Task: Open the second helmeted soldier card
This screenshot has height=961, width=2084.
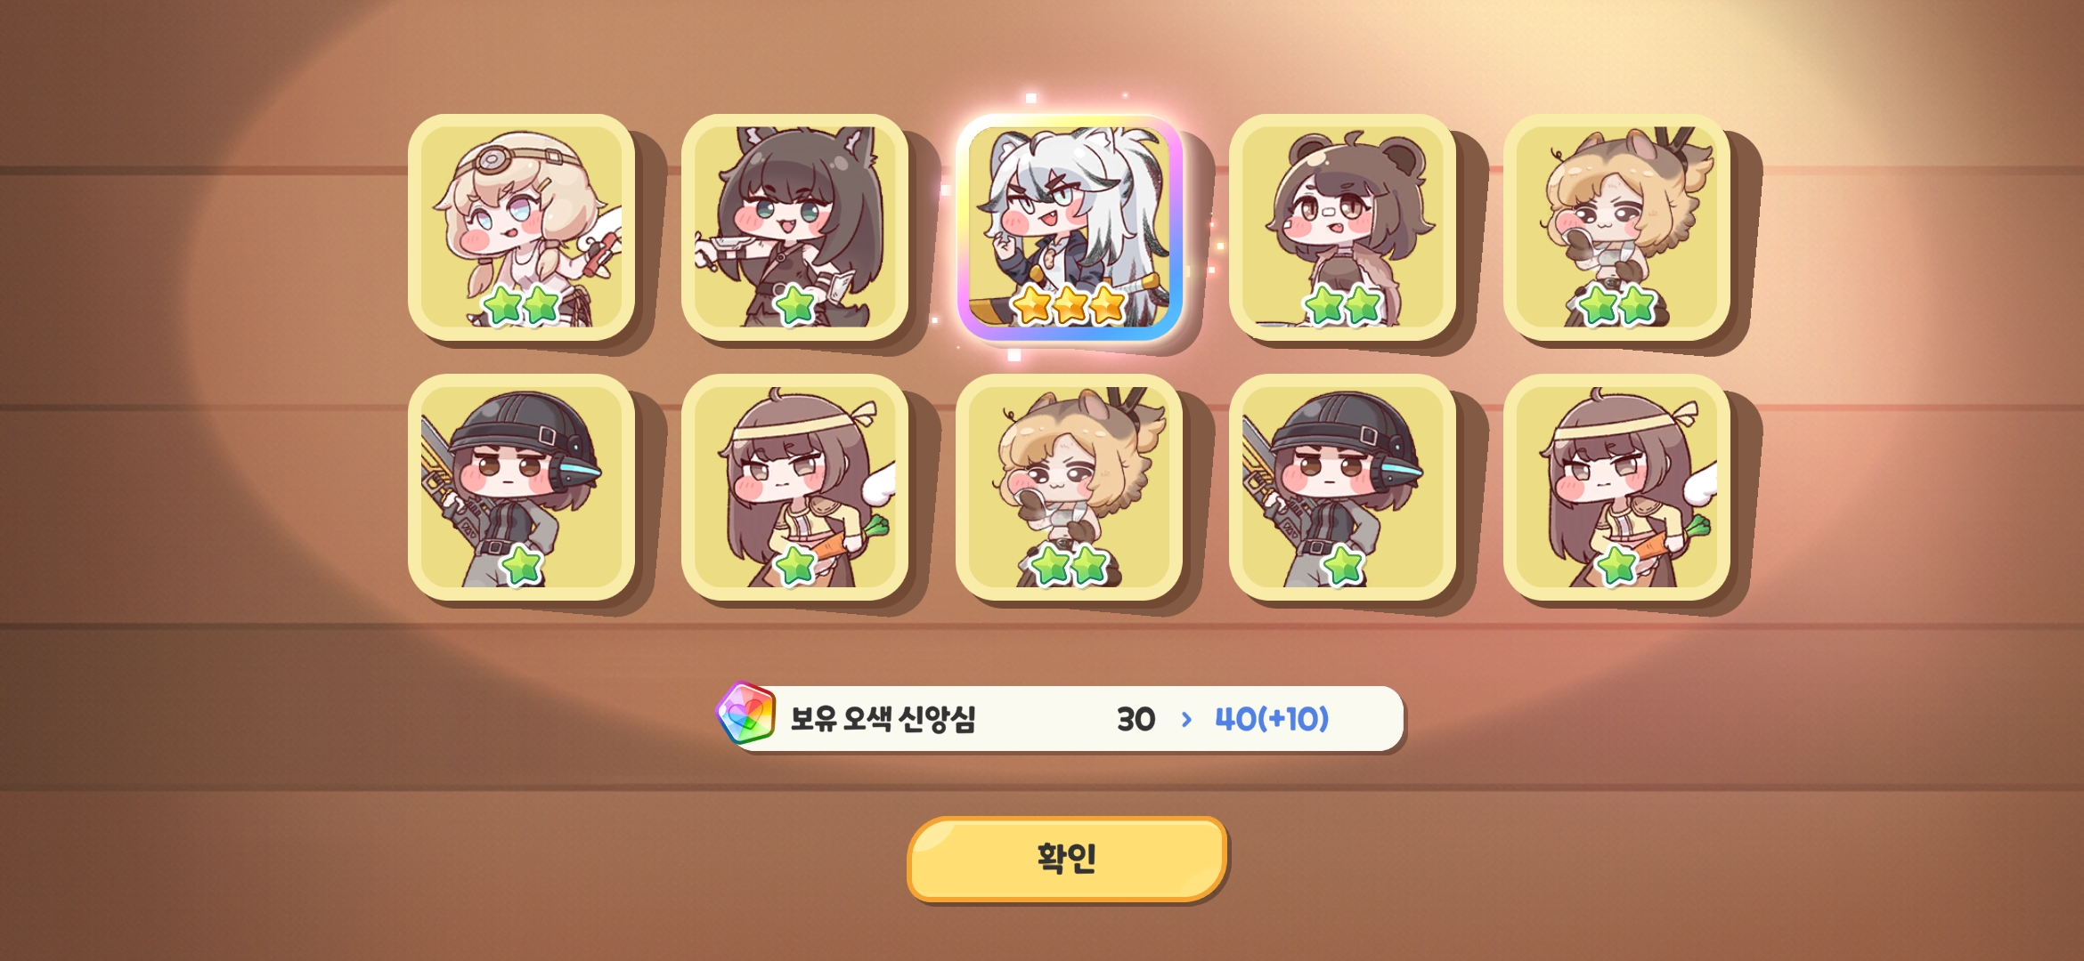Action: 1342,487
